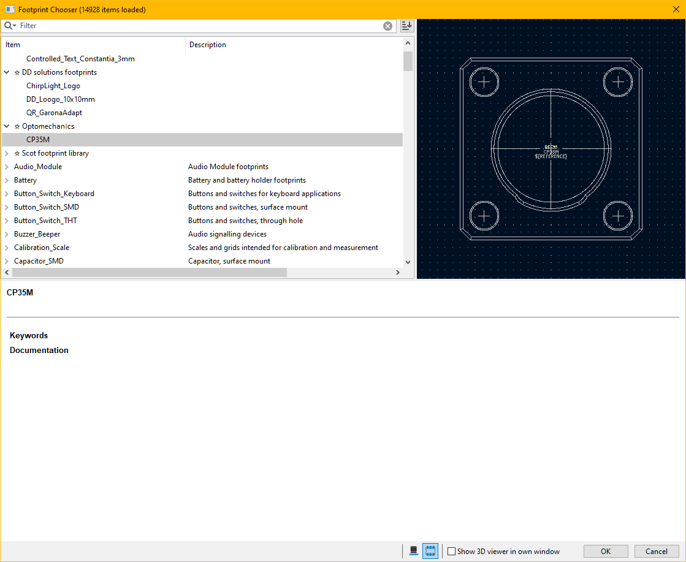Select the QR_GaronaAdapt footprint
The width and height of the screenshot is (686, 562).
pyautogui.click(x=54, y=113)
